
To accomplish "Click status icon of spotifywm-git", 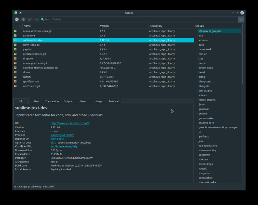I will tap(15, 81).
